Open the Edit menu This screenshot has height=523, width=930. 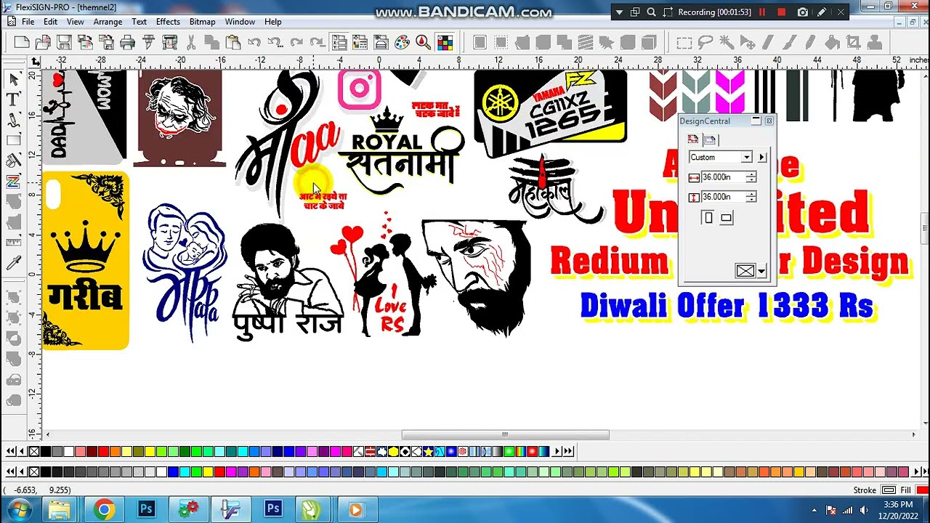pyautogui.click(x=50, y=22)
